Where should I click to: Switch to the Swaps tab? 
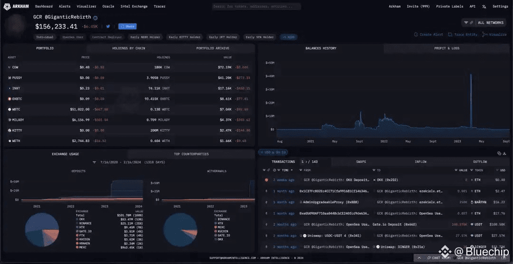tap(361, 161)
